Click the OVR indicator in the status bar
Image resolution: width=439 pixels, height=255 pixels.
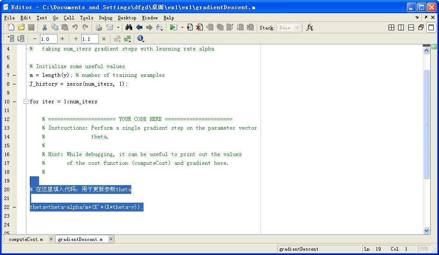pos(424,249)
